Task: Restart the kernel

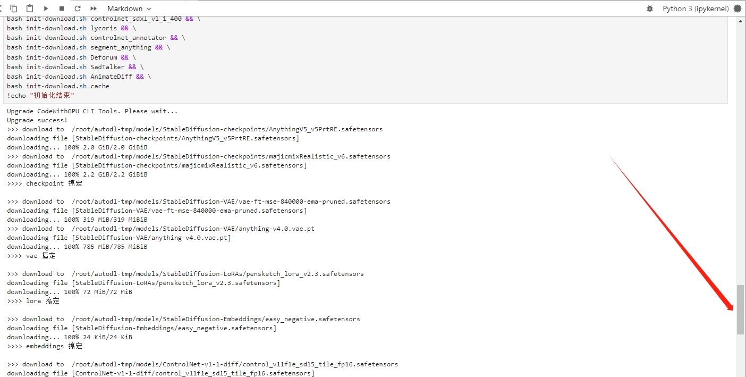Action: coord(78,9)
